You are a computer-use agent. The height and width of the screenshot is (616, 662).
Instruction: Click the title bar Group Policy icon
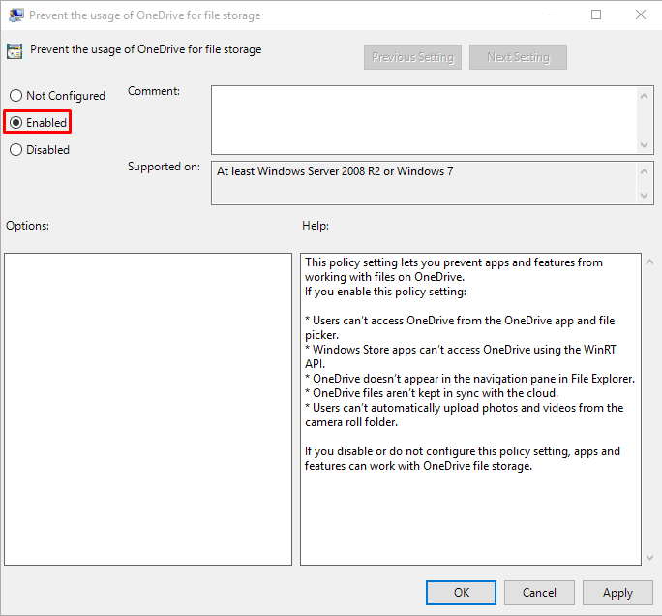pos(16,15)
